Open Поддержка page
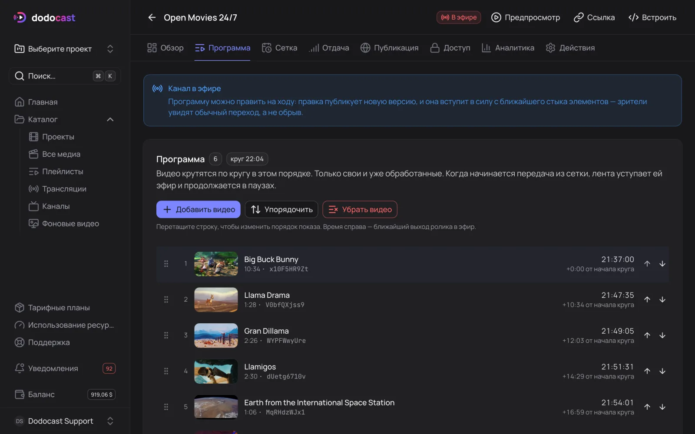 pyautogui.click(x=65, y=342)
